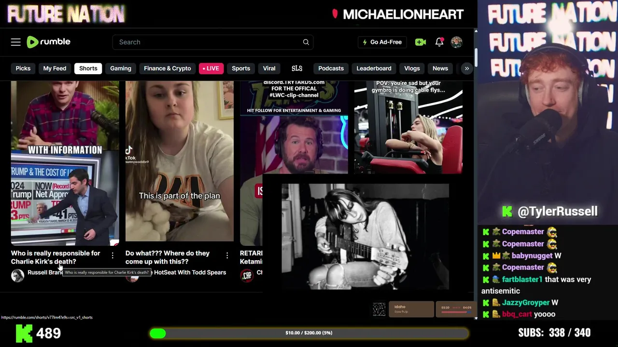Click JazzyGroyper username in chat
This screenshot has width=618, height=347.
coord(525,303)
